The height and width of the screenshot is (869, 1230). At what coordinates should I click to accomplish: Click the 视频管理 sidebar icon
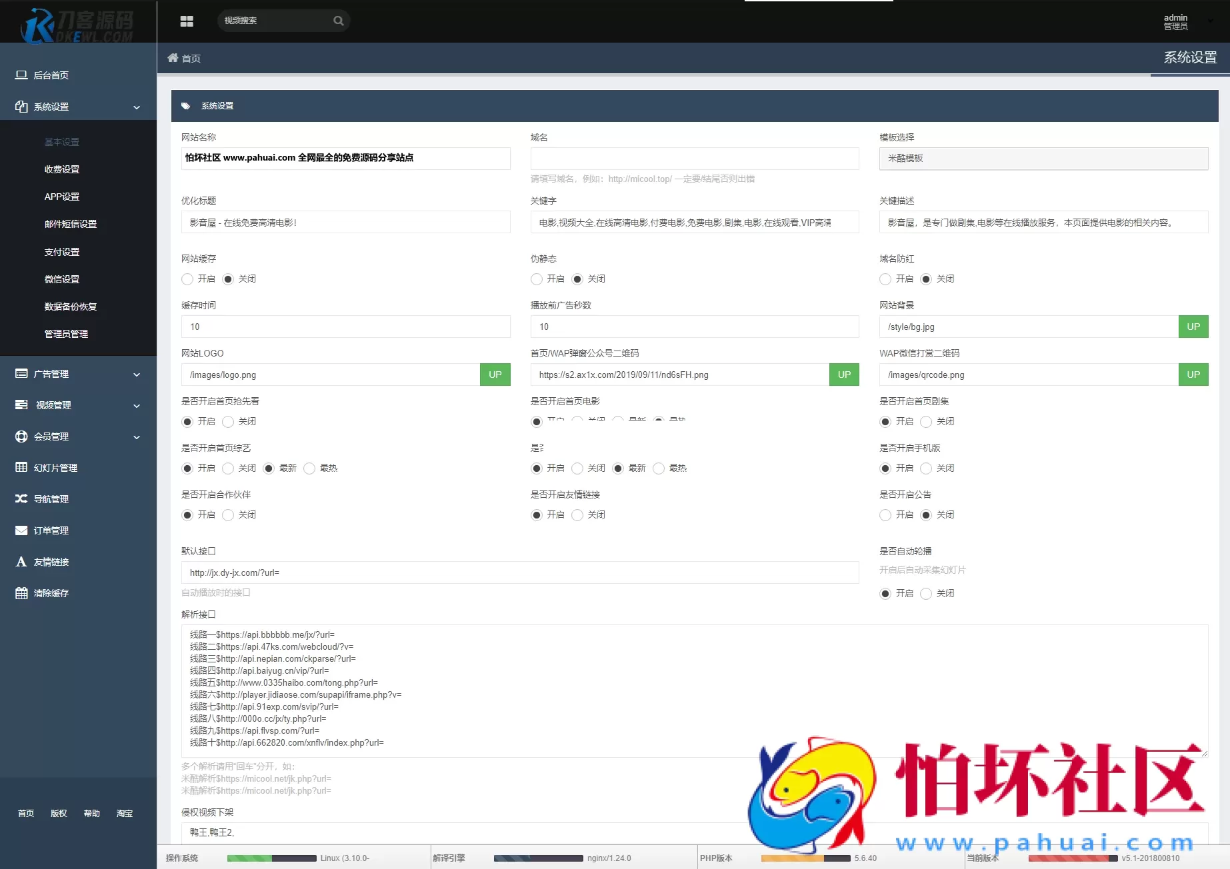21,405
